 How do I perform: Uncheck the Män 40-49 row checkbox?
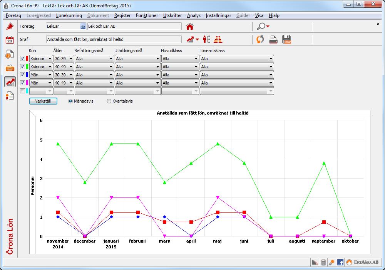[22, 83]
